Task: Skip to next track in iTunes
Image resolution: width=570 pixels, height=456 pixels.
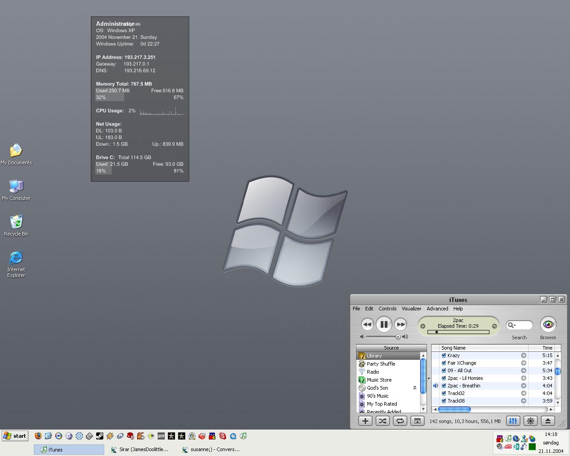Action: 401,324
